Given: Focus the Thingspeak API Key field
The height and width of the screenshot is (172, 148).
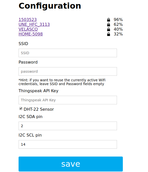Looking at the screenshot, I should (x=68, y=100).
